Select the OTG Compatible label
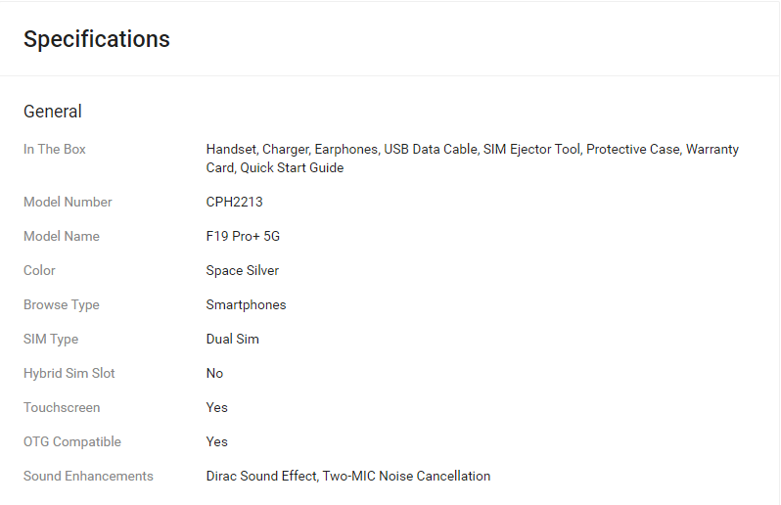Screen dimensions: 781x505 (x=72, y=442)
